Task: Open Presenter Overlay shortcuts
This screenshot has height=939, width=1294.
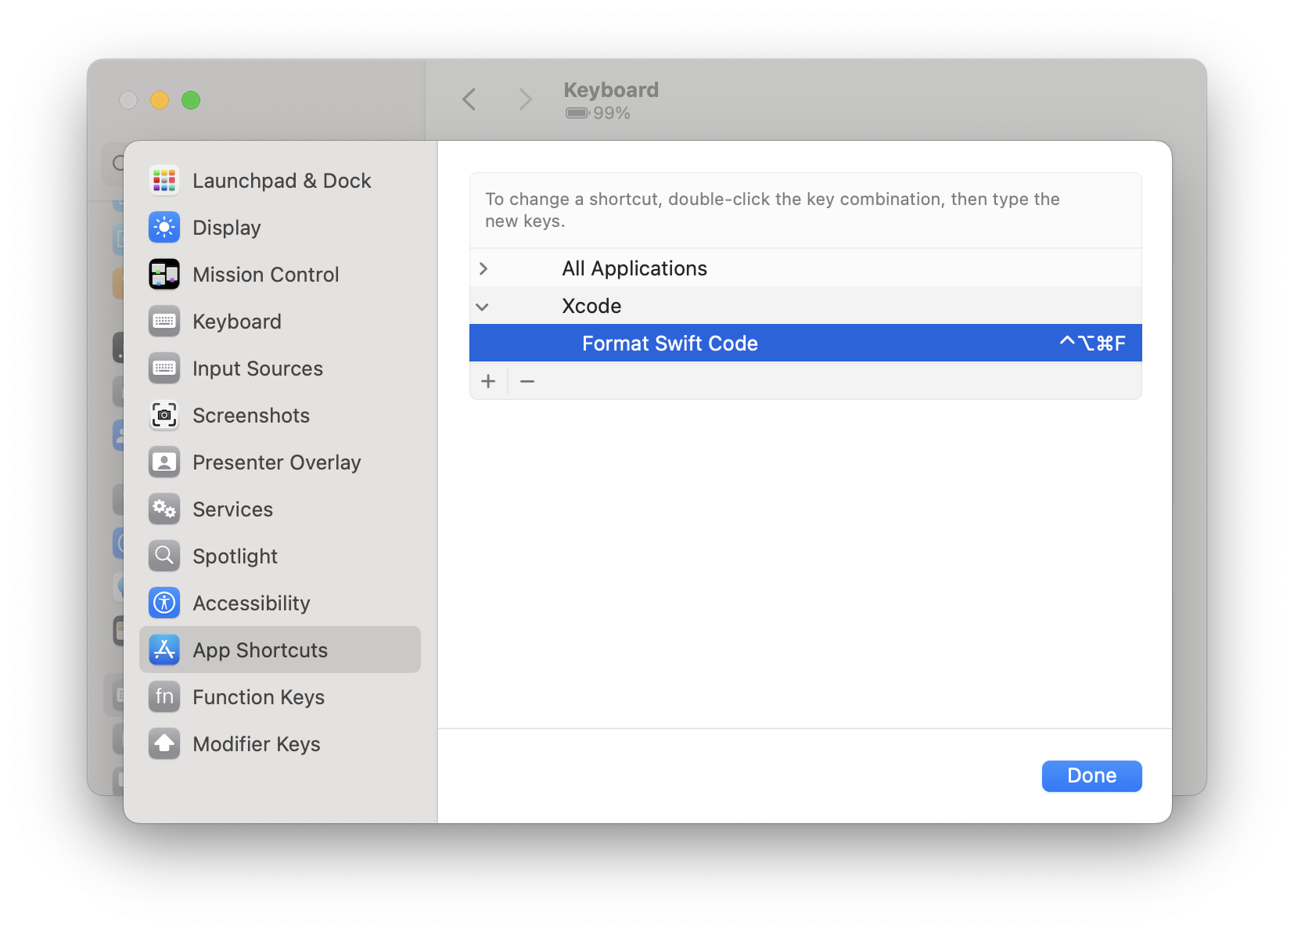Action: [x=280, y=462]
